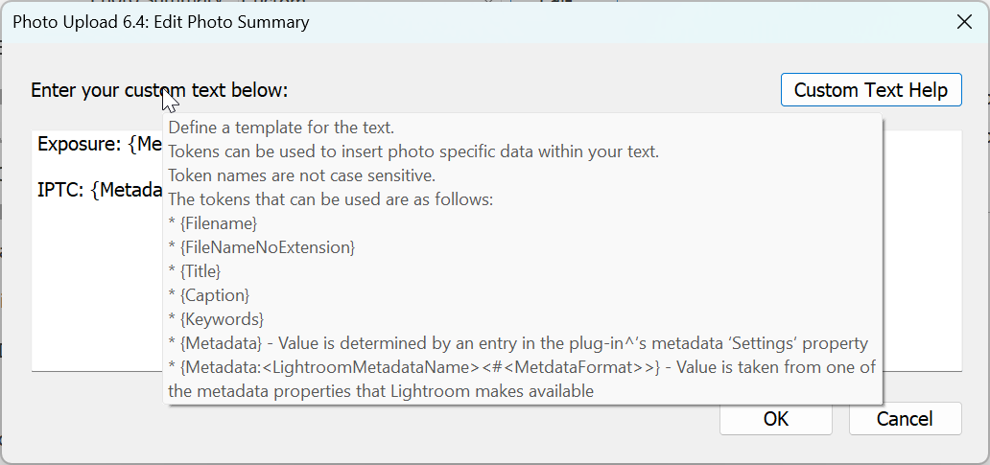
Task: Close the Edit Photo Summary dialog
Action: (964, 22)
